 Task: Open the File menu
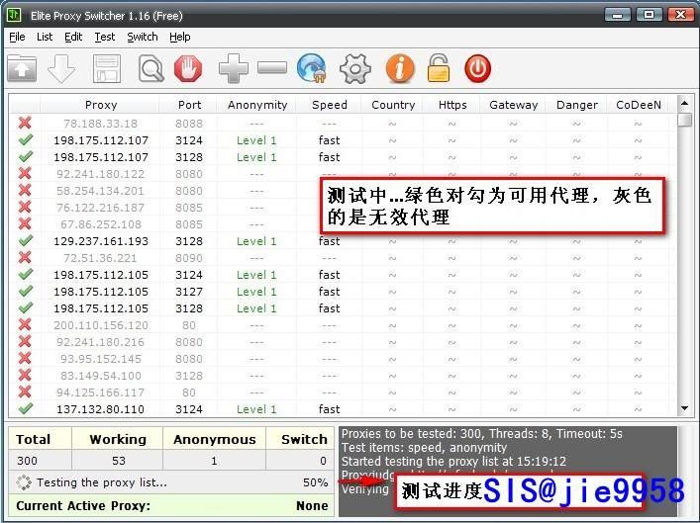point(17,37)
